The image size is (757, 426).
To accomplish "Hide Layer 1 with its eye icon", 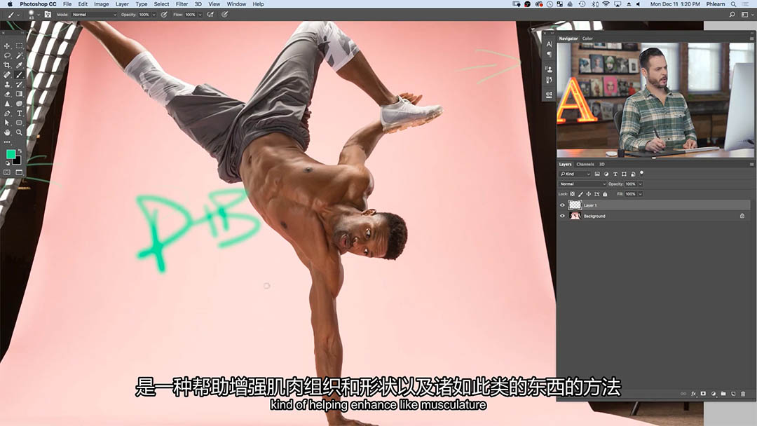I will (562, 205).
